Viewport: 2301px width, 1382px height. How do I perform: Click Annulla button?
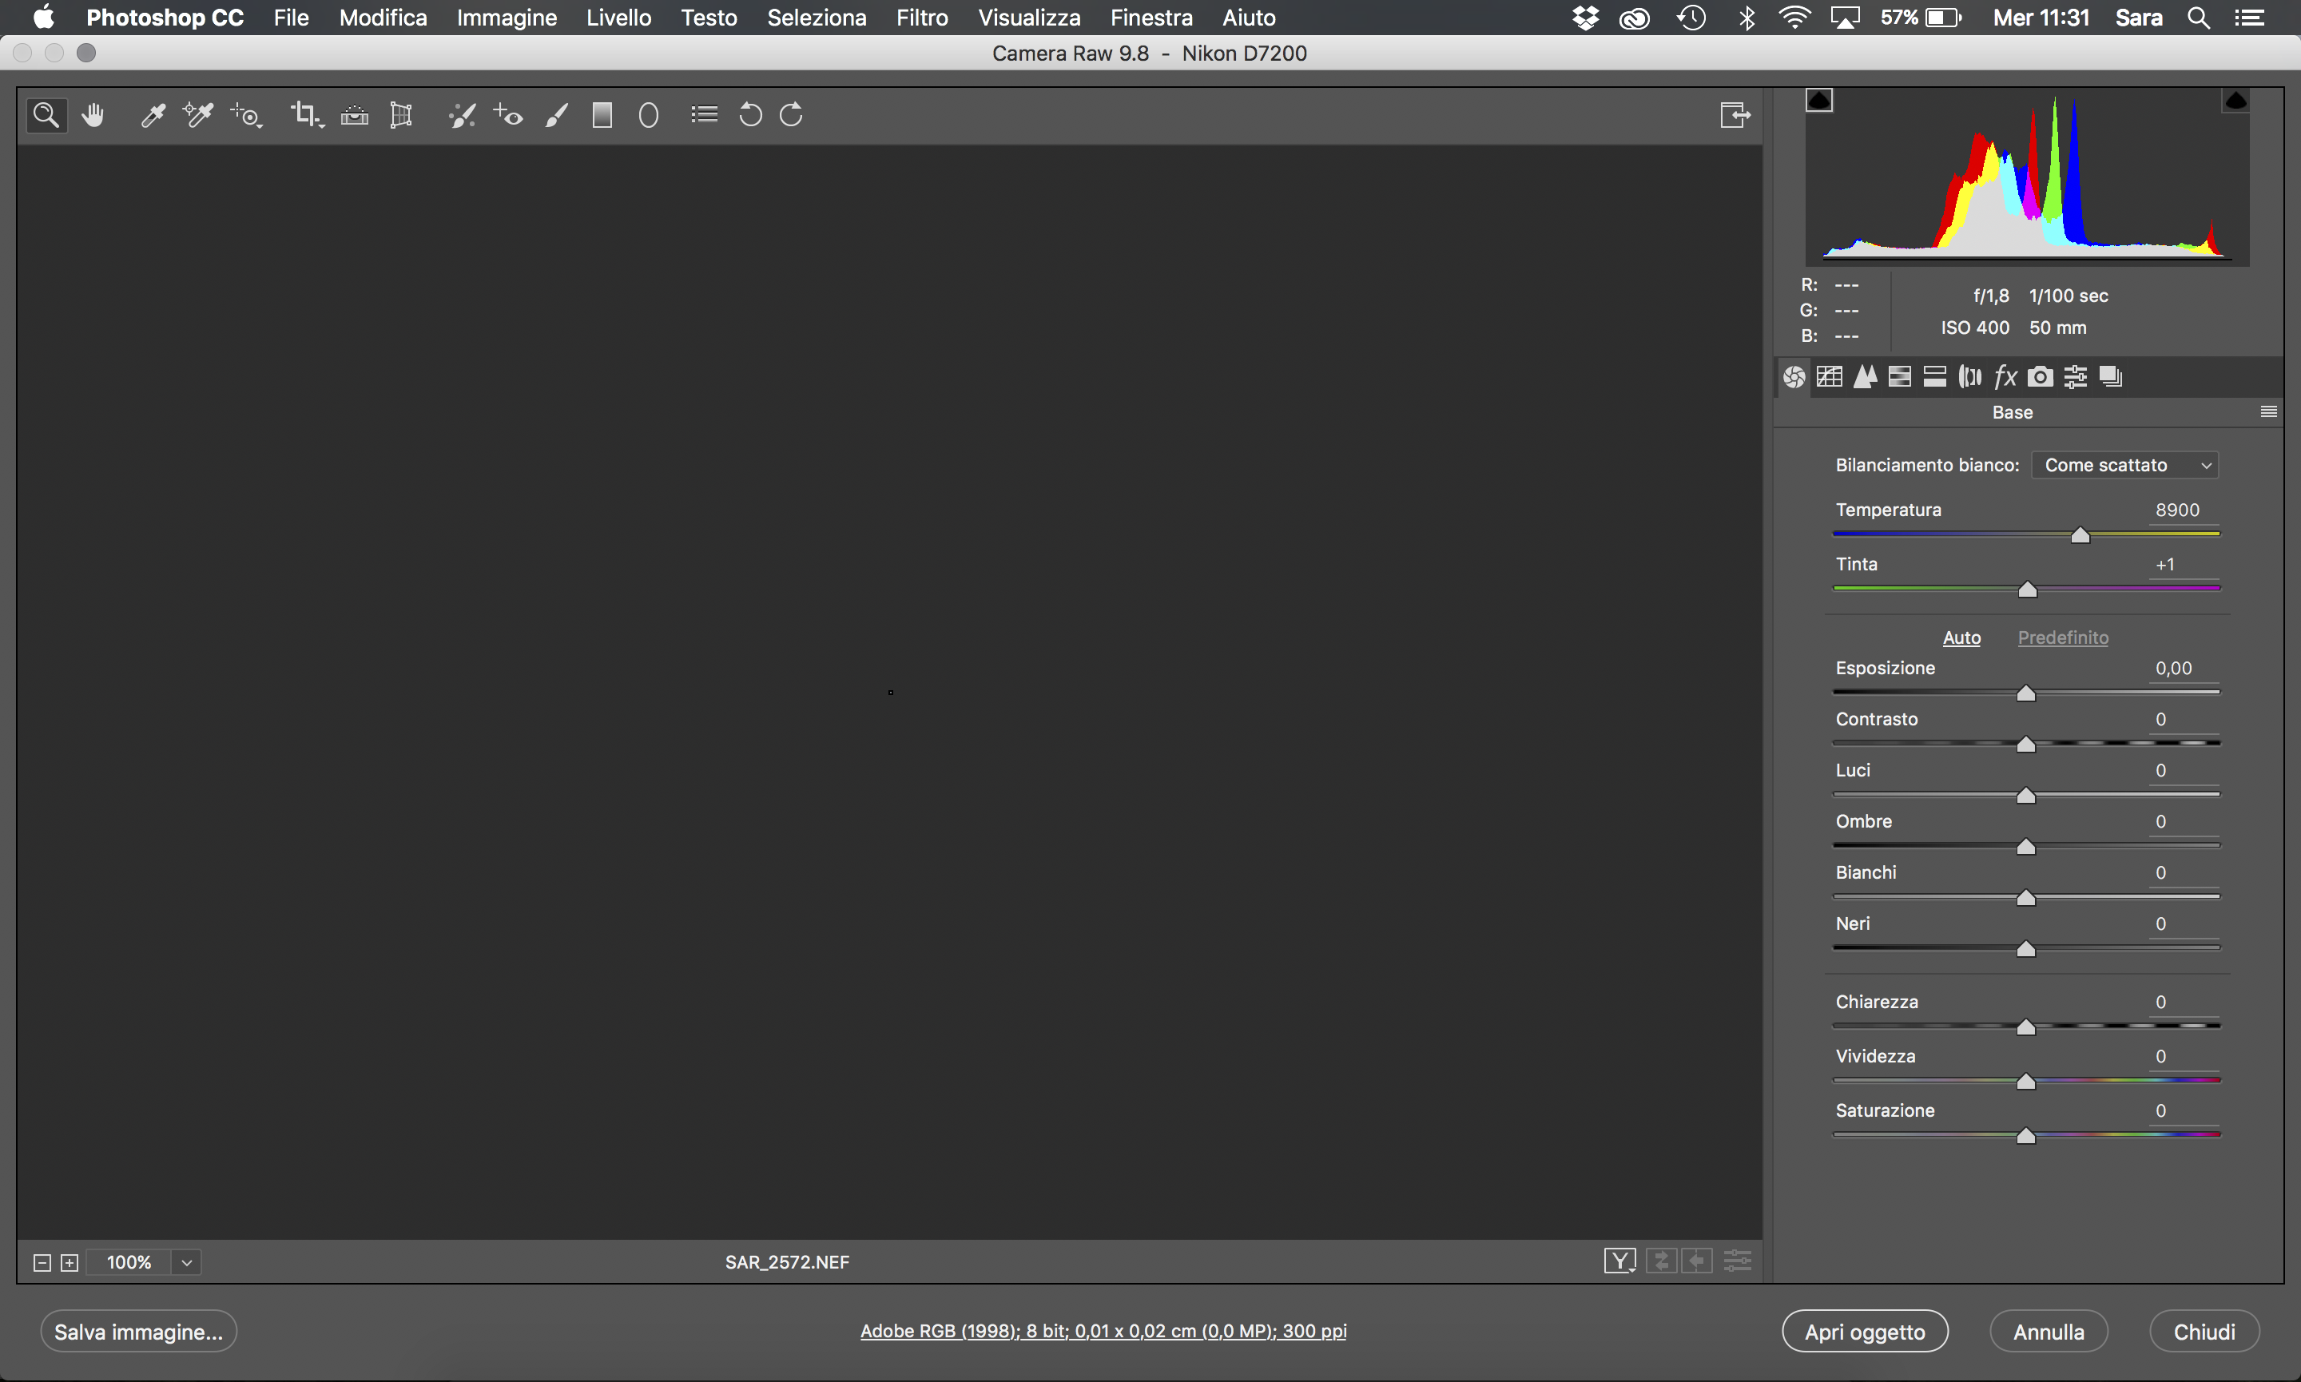(x=2049, y=1332)
